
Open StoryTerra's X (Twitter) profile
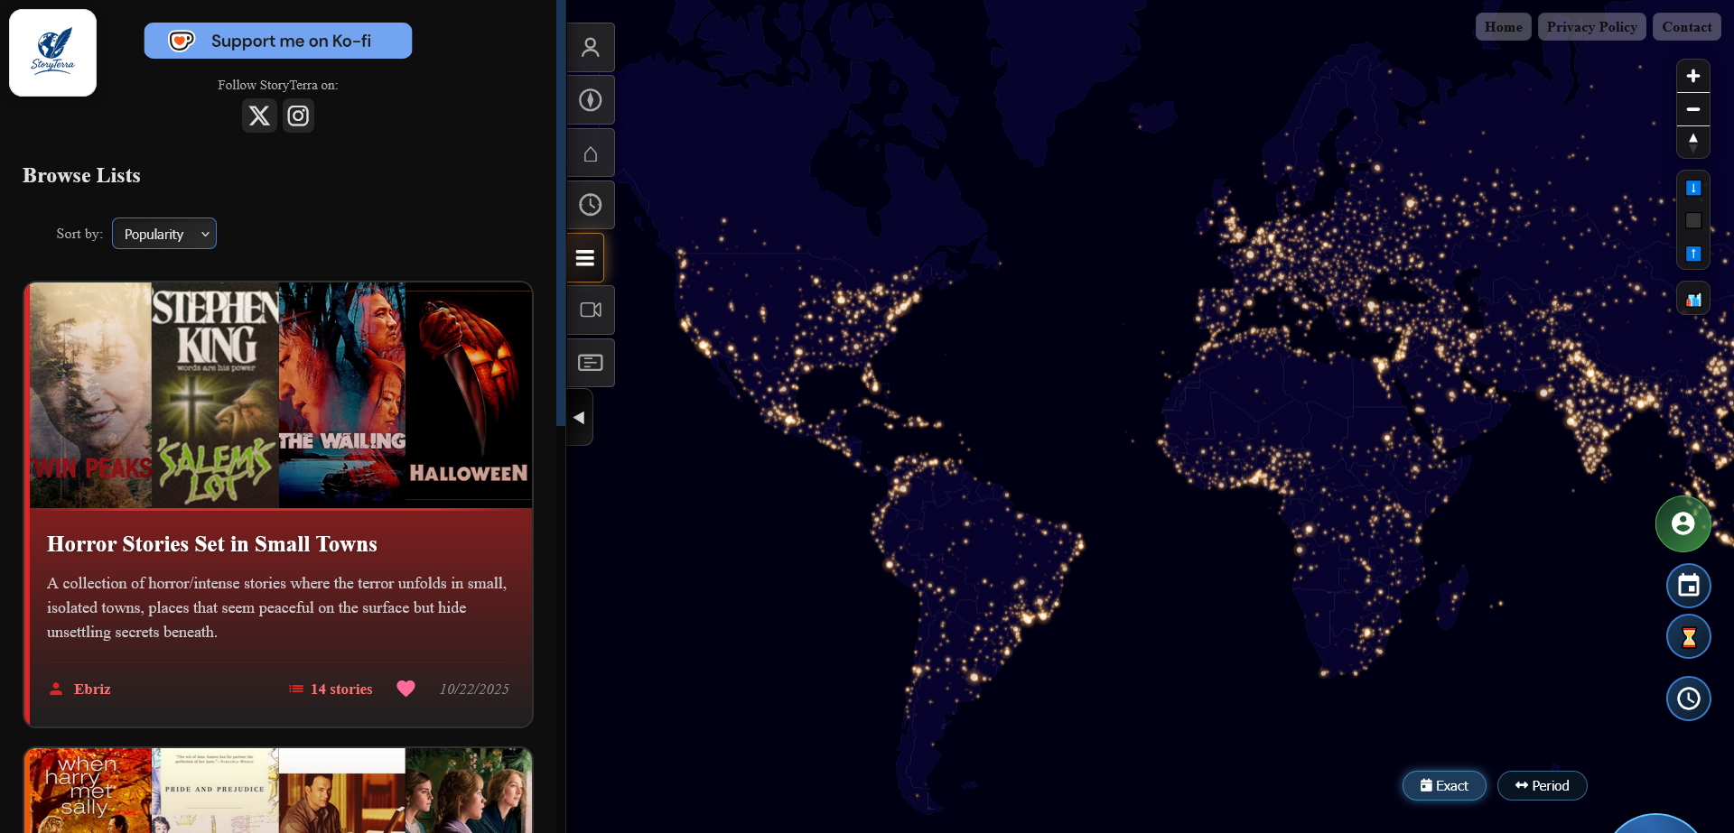pyautogui.click(x=259, y=116)
